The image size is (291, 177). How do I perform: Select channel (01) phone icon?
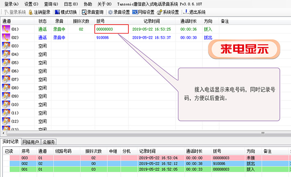[6, 29]
